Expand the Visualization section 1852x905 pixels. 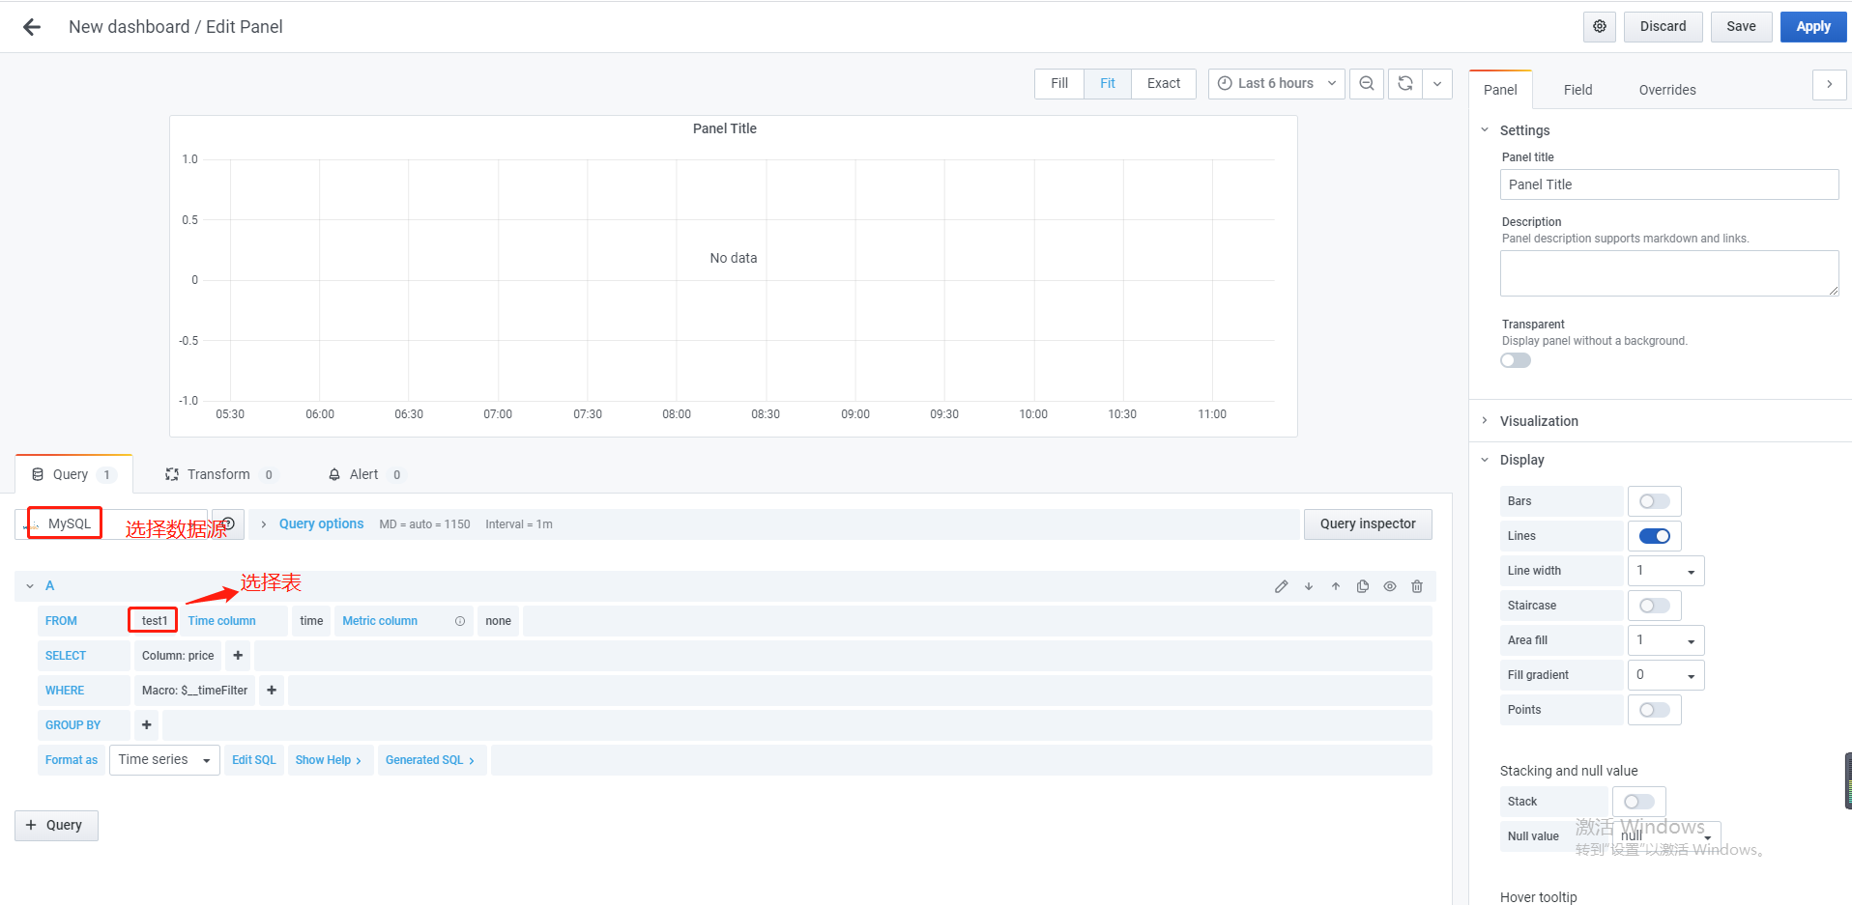(1539, 421)
